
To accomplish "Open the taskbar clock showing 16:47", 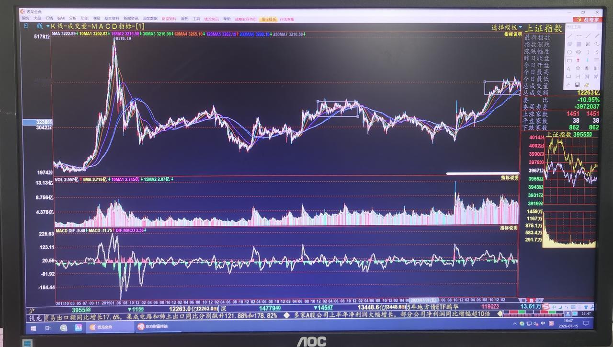I will click(568, 324).
